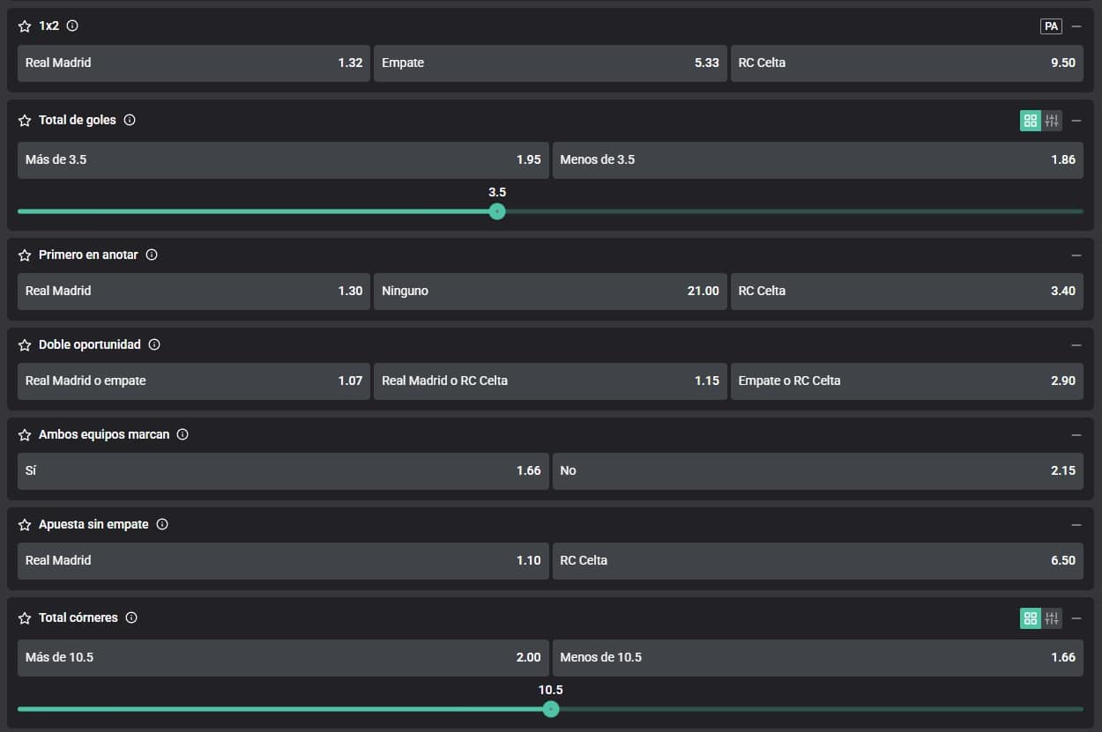Bet on Empate at 5.33
The image size is (1102, 732).
pos(550,63)
